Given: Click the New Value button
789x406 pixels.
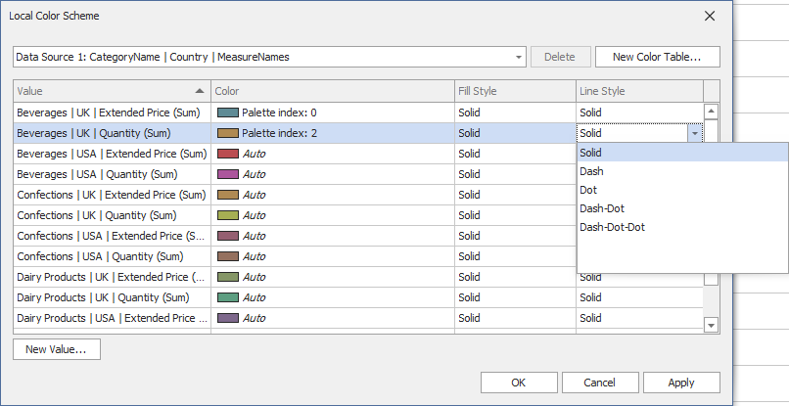Looking at the screenshot, I should [x=57, y=349].
